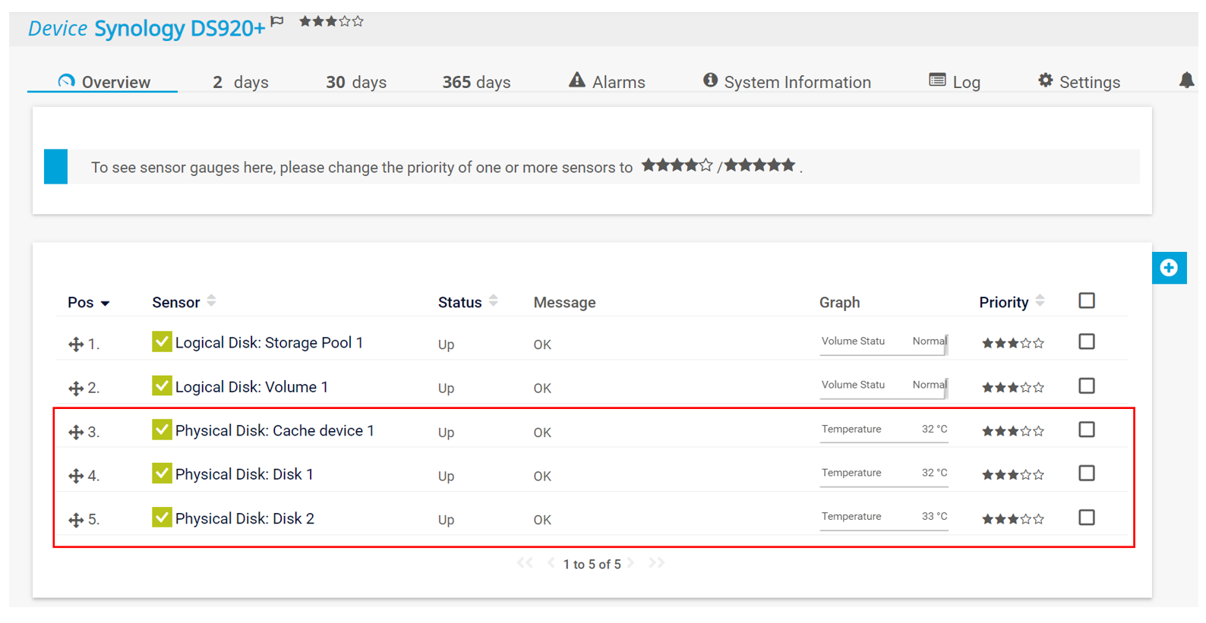The width and height of the screenshot is (1206, 623).
Task: Click the blue plus add sensor button
Action: click(x=1169, y=268)
